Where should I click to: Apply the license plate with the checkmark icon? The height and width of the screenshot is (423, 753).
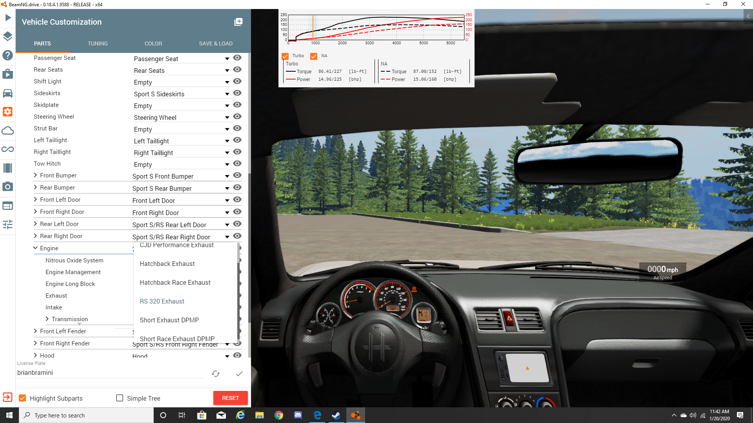[x=239, y=374]
